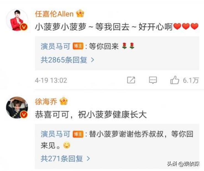Screen dimensions: 204x171
Task: Click the 博主 tag in second reply
Action: click(78, 134)
